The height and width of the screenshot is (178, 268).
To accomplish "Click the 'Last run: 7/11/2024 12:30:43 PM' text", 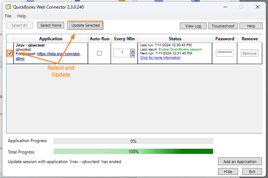I will pos(166,45).
